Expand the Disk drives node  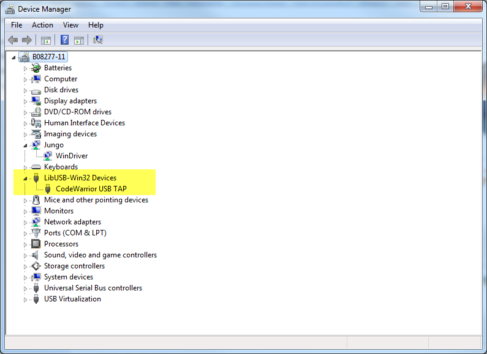25,90
